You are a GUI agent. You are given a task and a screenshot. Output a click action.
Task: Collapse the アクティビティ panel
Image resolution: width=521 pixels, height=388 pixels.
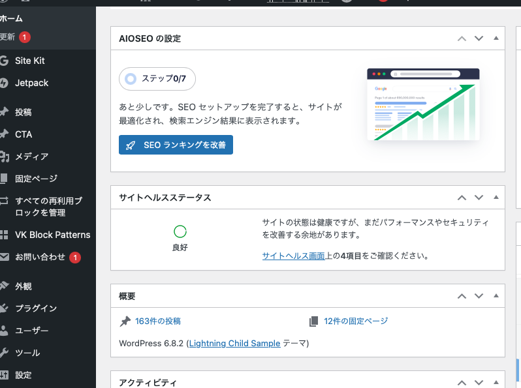coord(496,382)
